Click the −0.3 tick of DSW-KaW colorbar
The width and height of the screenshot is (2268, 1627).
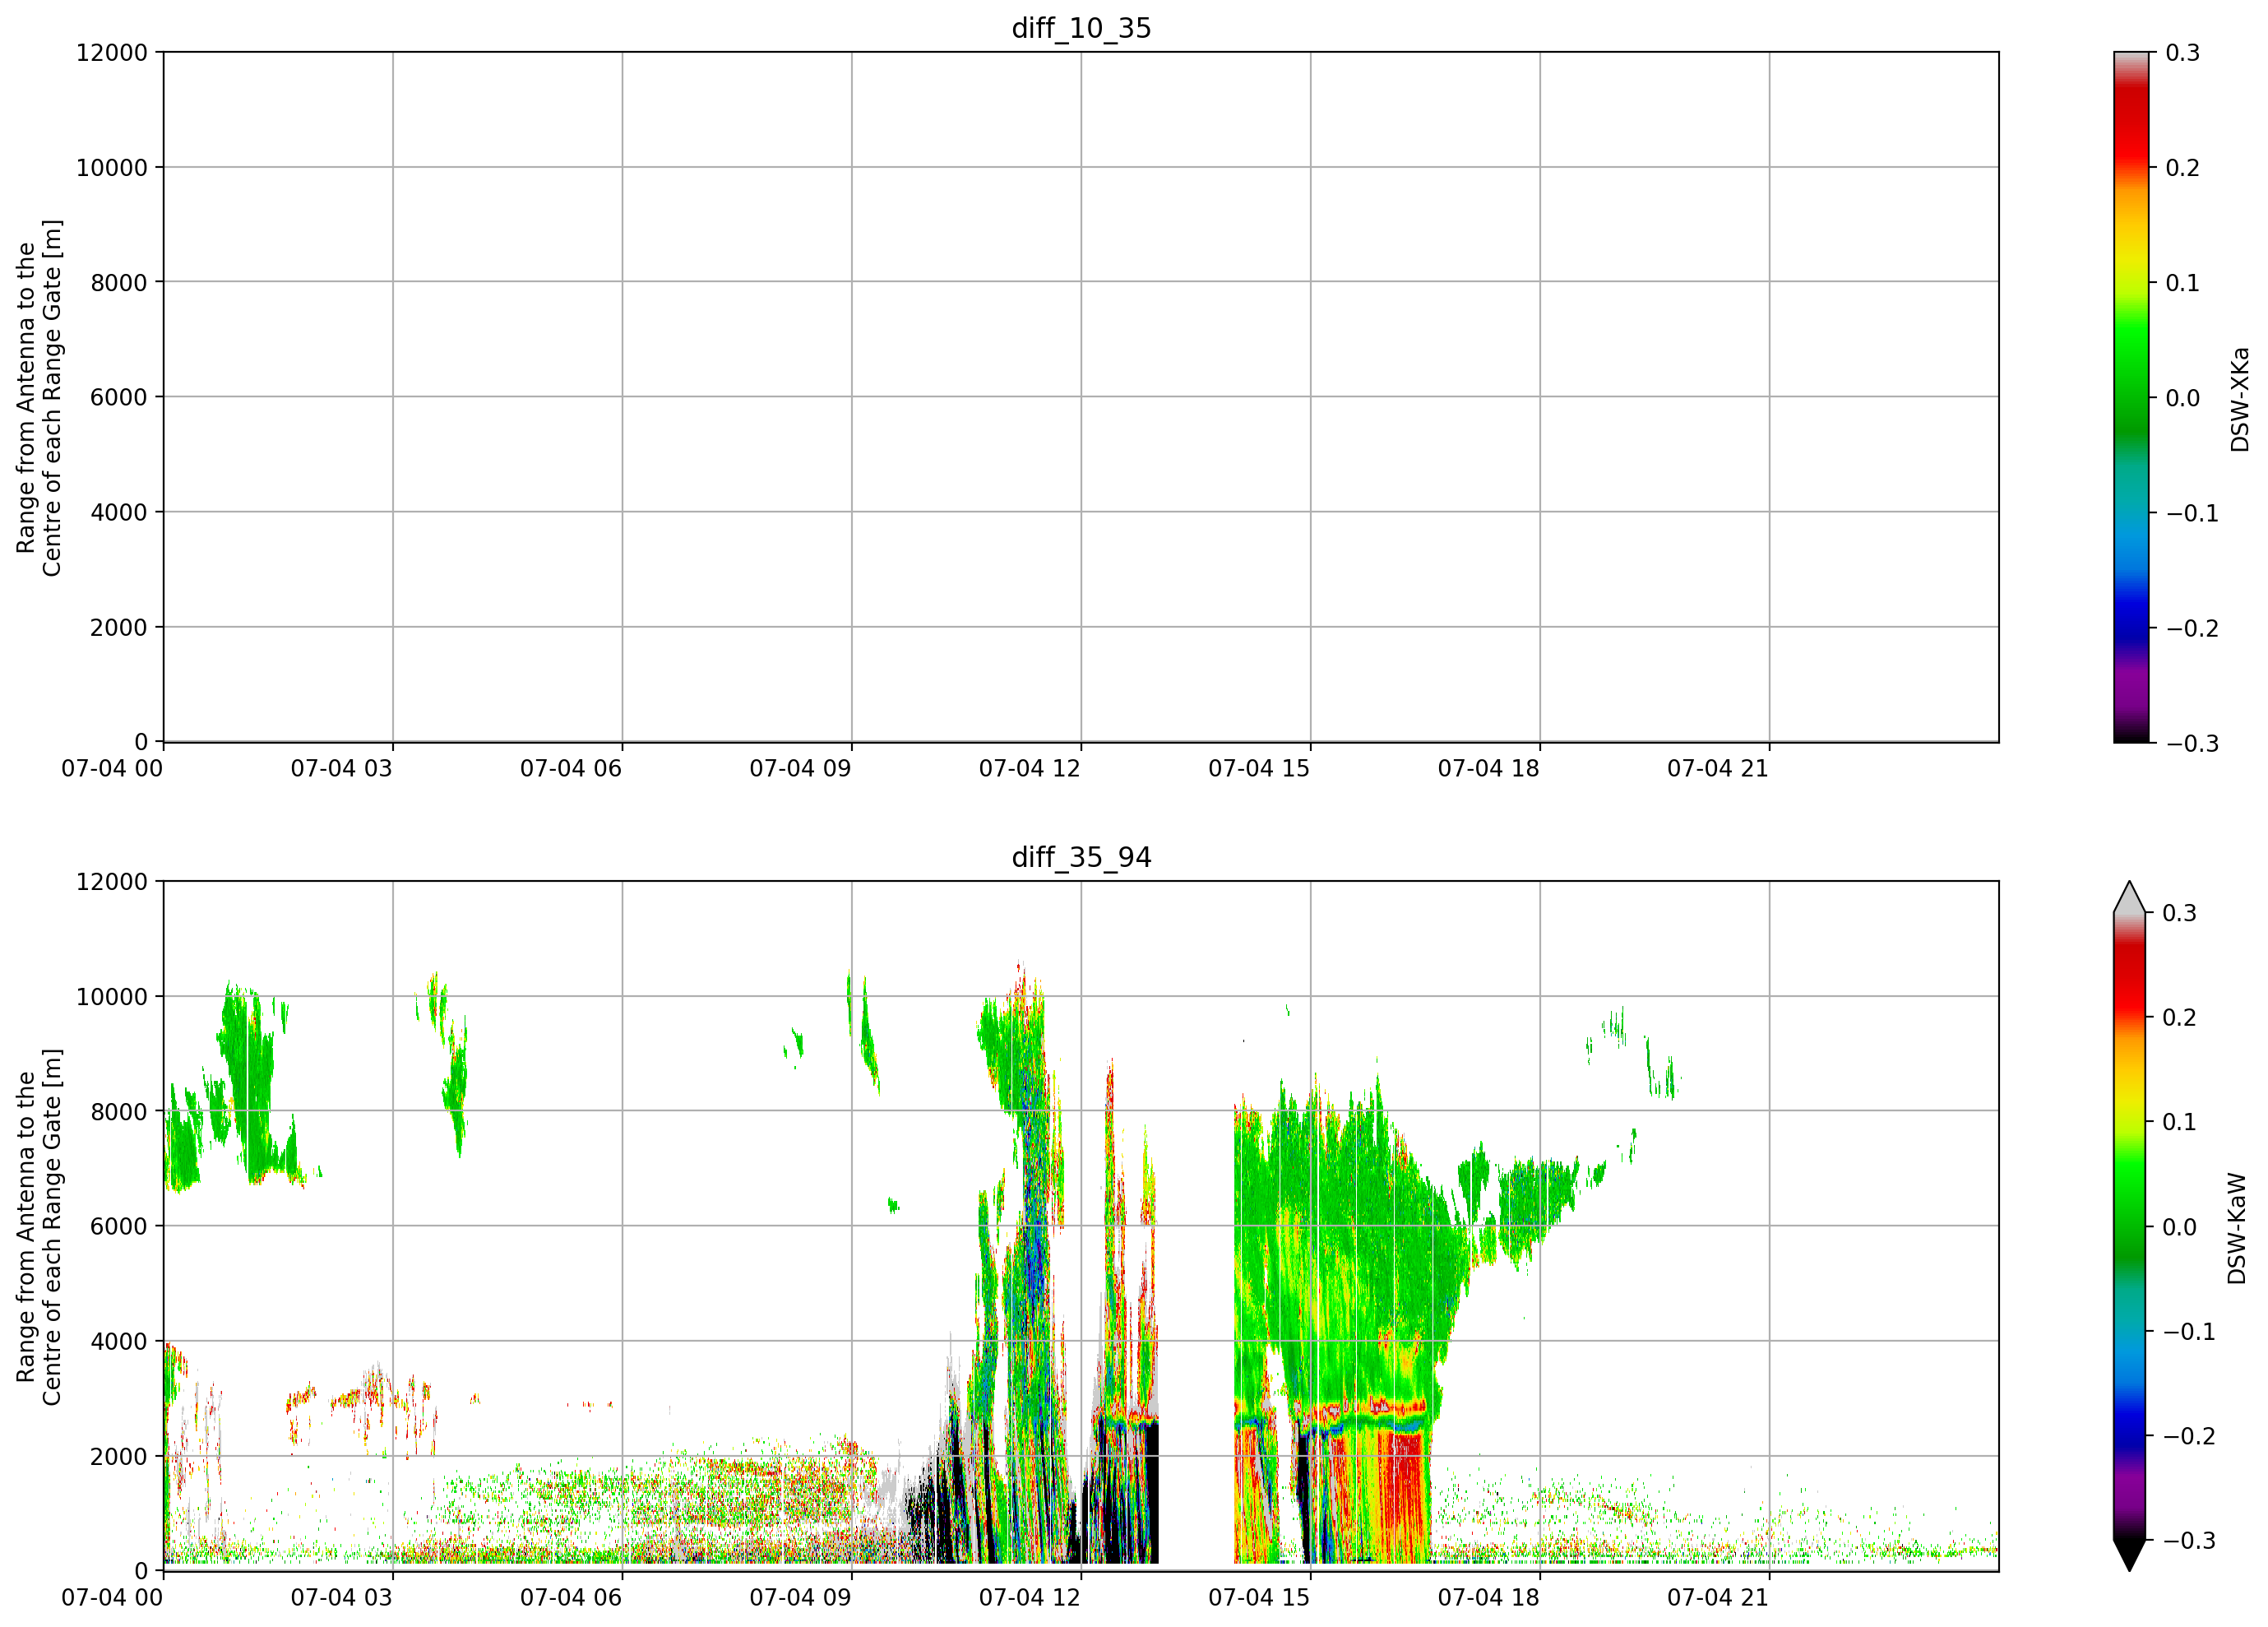click(2190, 1540)
